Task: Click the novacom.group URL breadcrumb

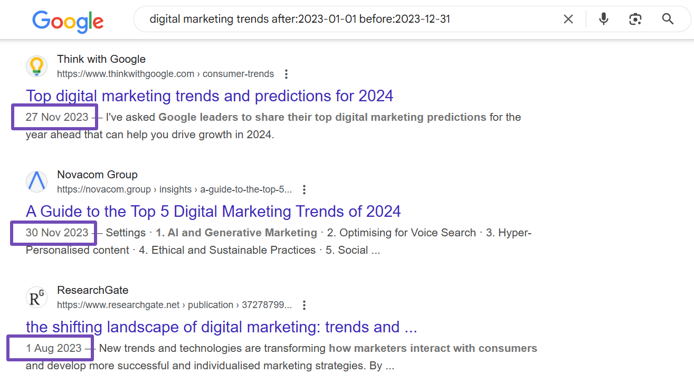Action: 174,189
